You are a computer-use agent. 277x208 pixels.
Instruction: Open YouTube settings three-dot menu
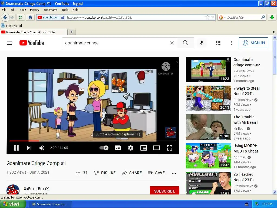231,43
